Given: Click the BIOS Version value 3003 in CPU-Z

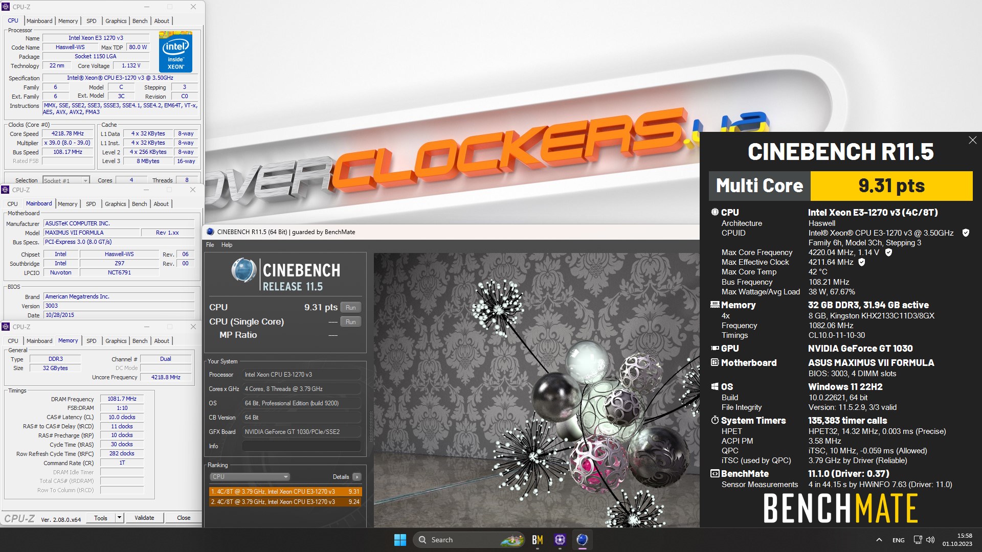Looking at the screenshot, I should (x=119, y=306).
